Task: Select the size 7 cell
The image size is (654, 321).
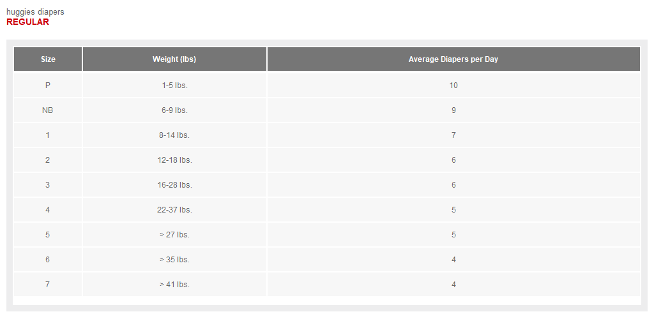Action: pyautogui.click(x=48, y=285)
